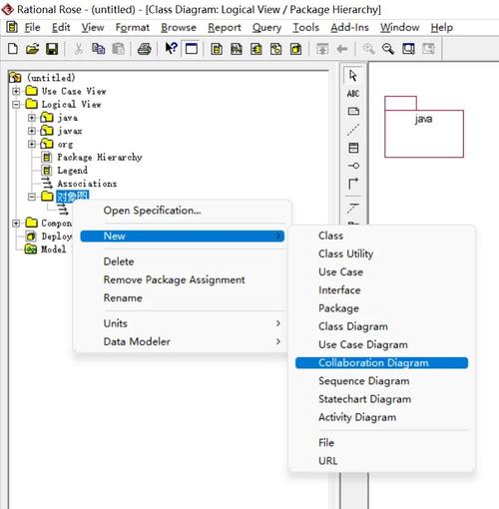Select the Note tool in toolbox
The image size is (499, 509).
pyautogui.click(x=353, y=111)
